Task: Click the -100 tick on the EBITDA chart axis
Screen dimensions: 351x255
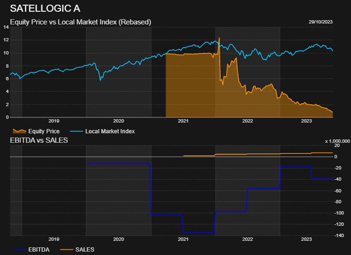Action: [x=339, y=213]
